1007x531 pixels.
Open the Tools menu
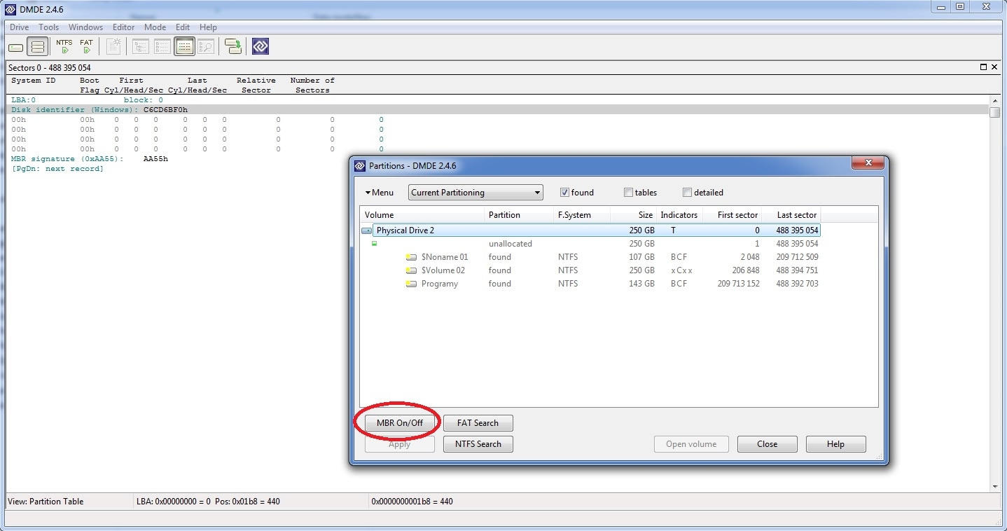point(49,27)
